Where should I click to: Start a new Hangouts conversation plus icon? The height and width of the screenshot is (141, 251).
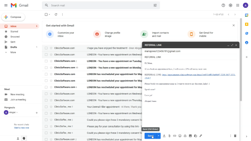[37, 113]
